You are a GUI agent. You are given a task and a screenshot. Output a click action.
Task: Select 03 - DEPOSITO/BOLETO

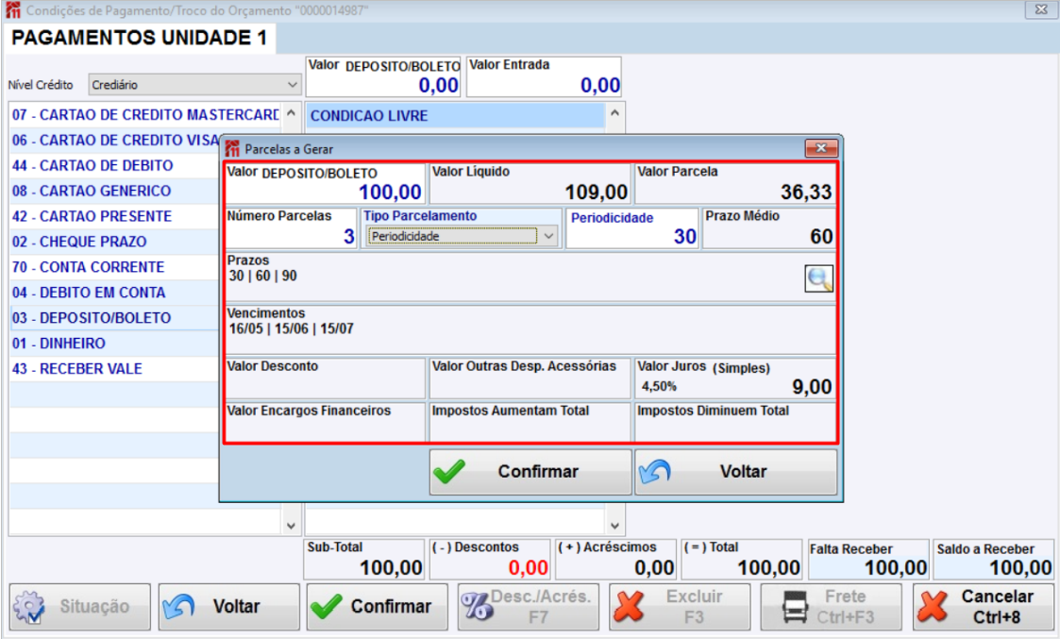pyautogui.click(x=115, y=318)
